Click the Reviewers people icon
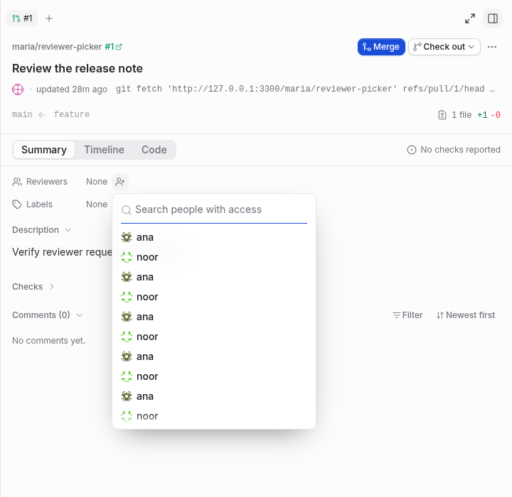 [x=17, y=182]
